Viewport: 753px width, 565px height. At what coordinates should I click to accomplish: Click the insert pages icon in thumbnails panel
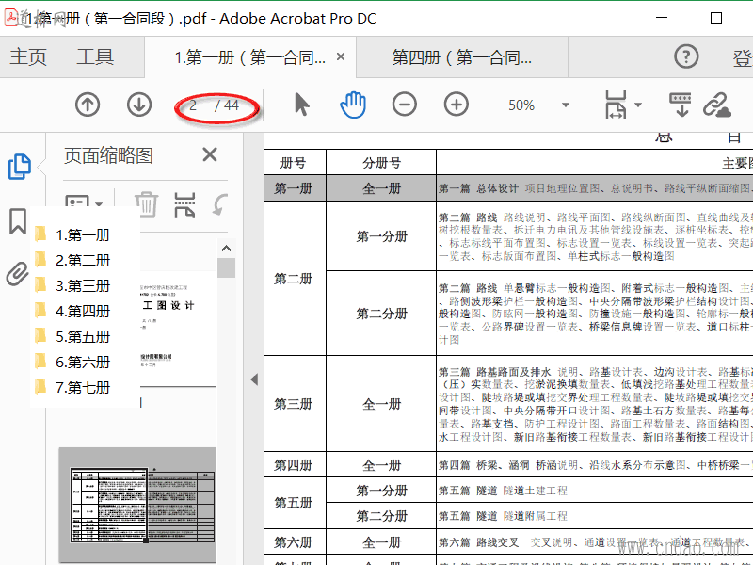point(184,204)
